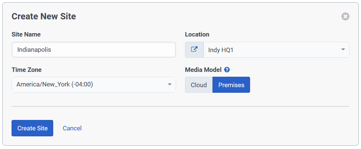
Task: Click the 'Site Name' field label
Action: [x=26, y=34]
